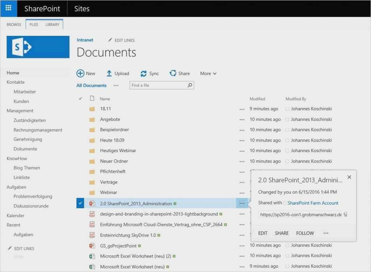The height and width of the screenshot is (272, 371).
Task: Click the folder icon for Pflichtenheft
Action: (92, 172)
